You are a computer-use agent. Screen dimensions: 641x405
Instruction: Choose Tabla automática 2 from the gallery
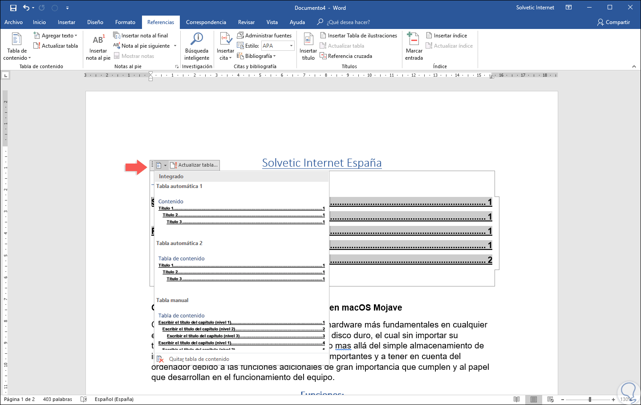click(242, 267)
